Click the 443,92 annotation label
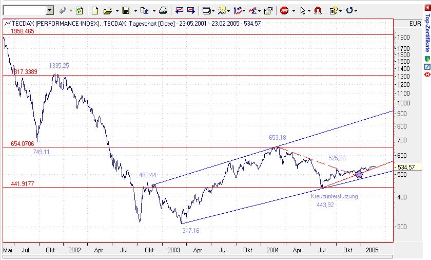 325,205
